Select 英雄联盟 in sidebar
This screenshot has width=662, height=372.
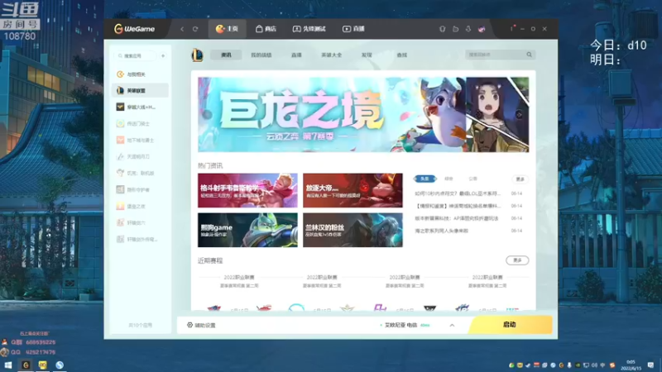point(140,90)
